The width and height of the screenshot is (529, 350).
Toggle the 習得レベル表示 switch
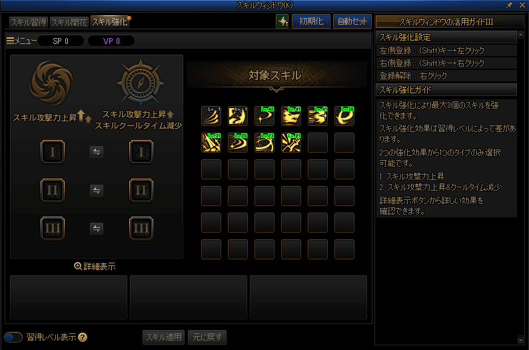(x=13, y=337)
